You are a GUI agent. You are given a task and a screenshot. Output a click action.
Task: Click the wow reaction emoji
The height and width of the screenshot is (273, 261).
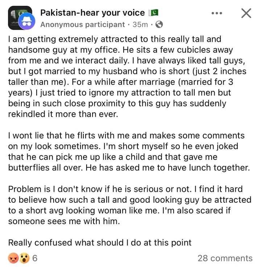click(x=23, y=258)
